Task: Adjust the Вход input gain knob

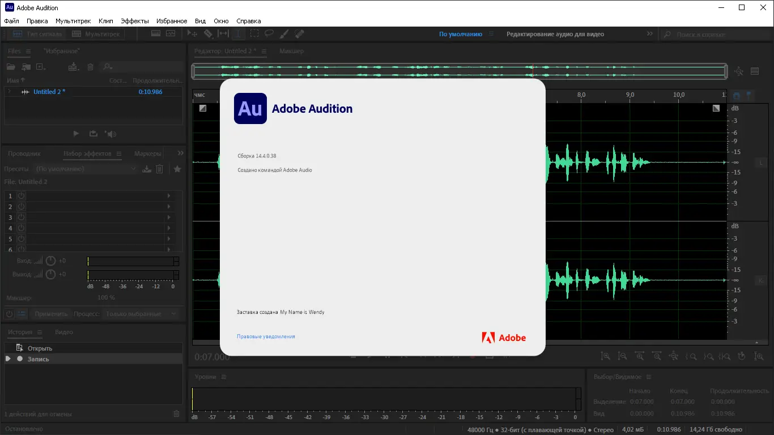Action: [50, 261]
